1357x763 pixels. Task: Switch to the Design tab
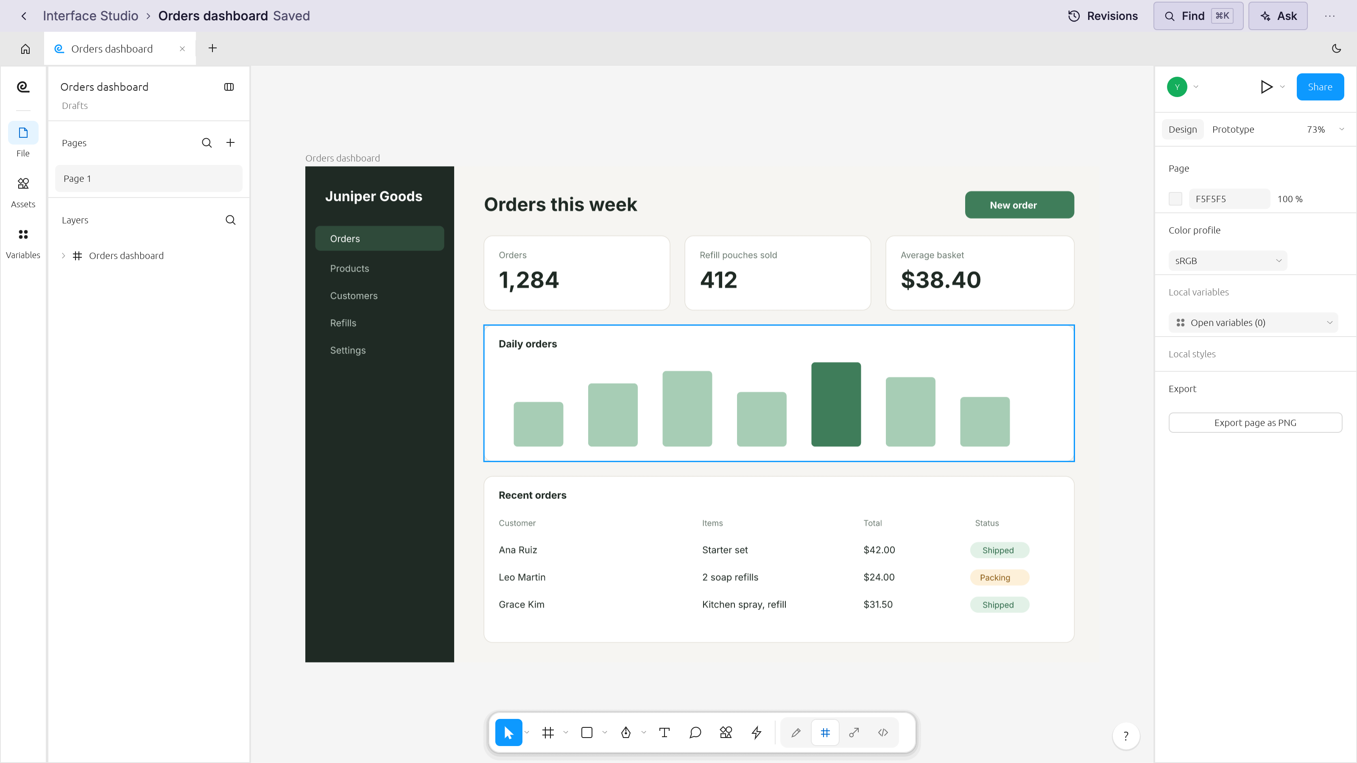[x=1183, y=129]
